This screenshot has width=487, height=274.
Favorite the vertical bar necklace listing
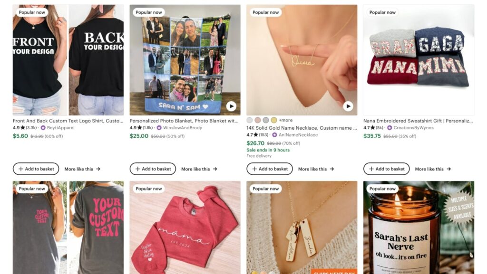tap(348, 191)
